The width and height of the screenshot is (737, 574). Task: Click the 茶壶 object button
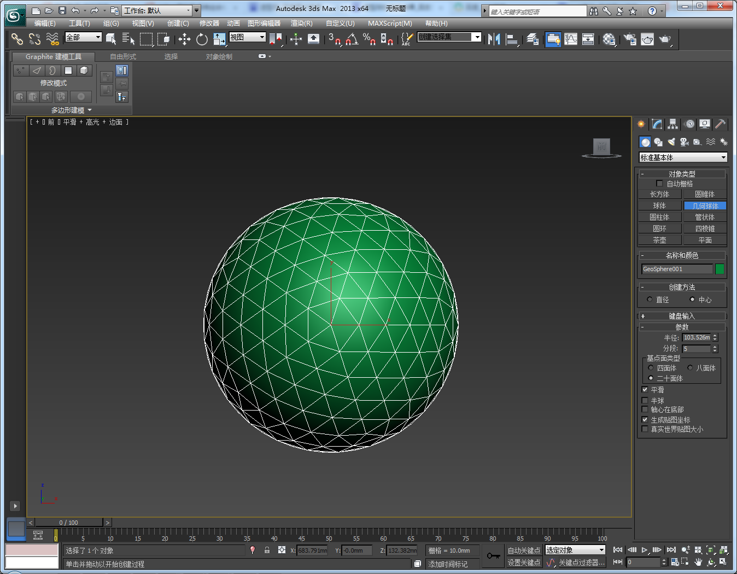click(659, 240)
